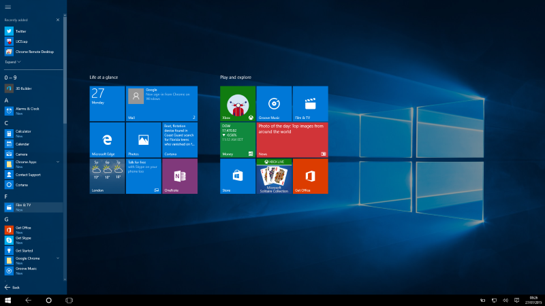545x306 pixels.
Task: Open Camera app in the list
Action: pos(33,154)
